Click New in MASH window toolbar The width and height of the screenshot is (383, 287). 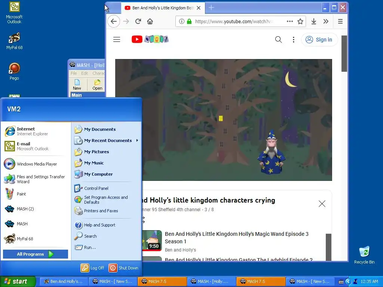tap(77, 84)
